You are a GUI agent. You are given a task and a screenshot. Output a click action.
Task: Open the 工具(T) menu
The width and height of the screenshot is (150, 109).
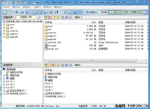pyautogui.click(x=37, y=7)
